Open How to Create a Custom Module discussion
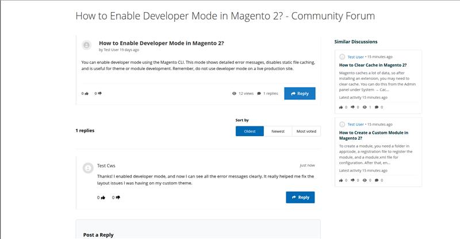This screenshot has height=239, width=460. point(374,135)
